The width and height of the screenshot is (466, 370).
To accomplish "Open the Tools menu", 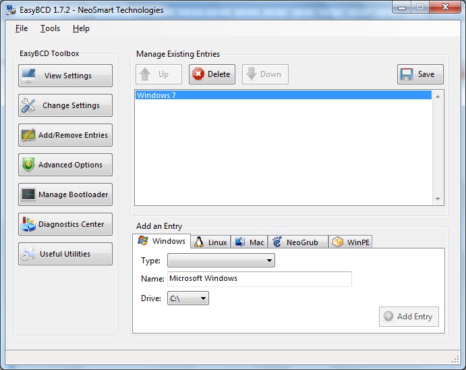I will coord(50,28).
